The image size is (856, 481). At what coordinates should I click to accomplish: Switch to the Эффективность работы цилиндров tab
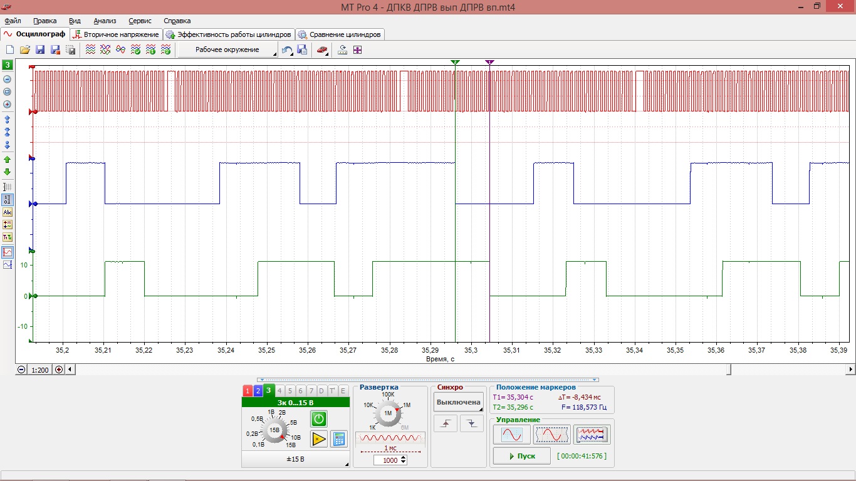click(x=229, y=34)
